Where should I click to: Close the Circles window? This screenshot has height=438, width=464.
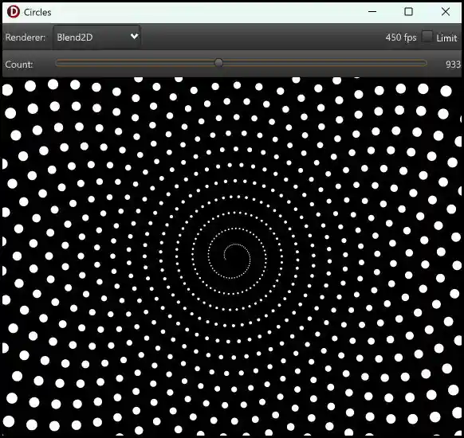[x=446, y=12]
